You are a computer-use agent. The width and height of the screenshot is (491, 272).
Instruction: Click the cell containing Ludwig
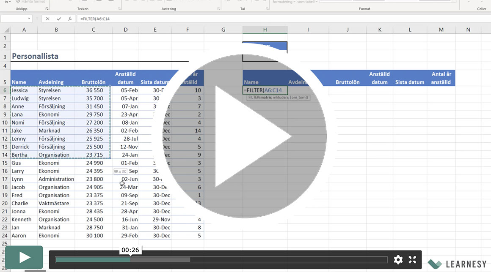(x=24, y=98)
